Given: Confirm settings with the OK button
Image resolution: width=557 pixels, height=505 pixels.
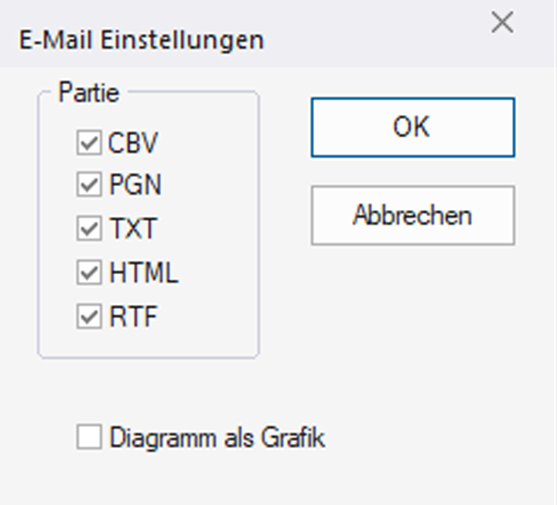Looking at the screenshot, I should tap(412, 127).
